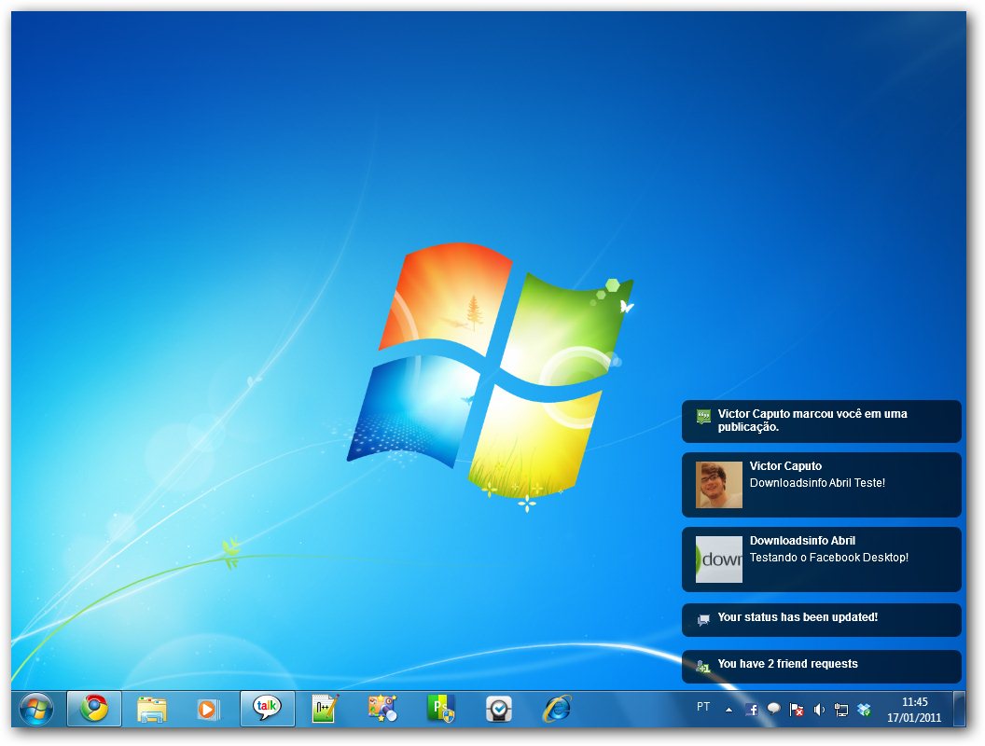Click the status update bubble icon
985x746 pixels.
[703, 620]
